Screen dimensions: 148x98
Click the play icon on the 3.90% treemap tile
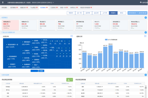[x=23, y=51]
